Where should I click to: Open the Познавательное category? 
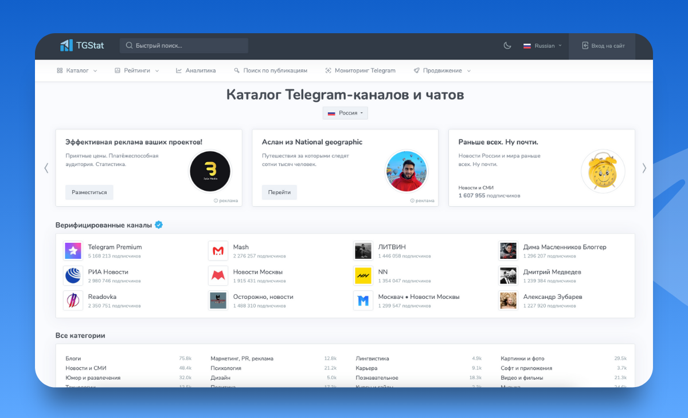click(x=377, y=378)
